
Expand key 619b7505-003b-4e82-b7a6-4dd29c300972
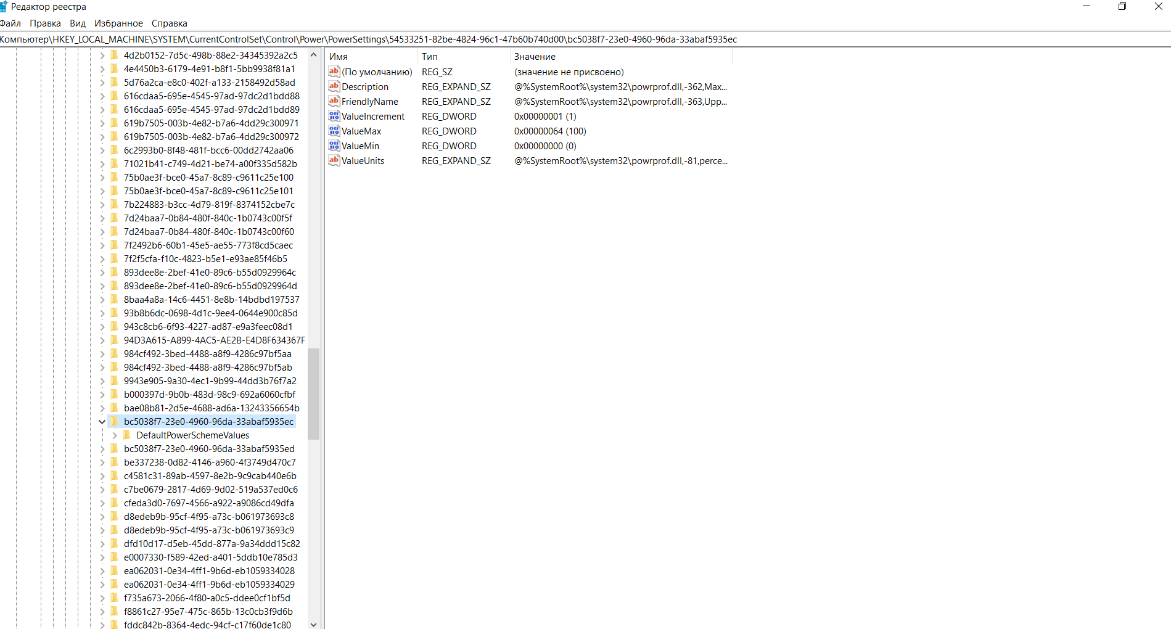102,137
